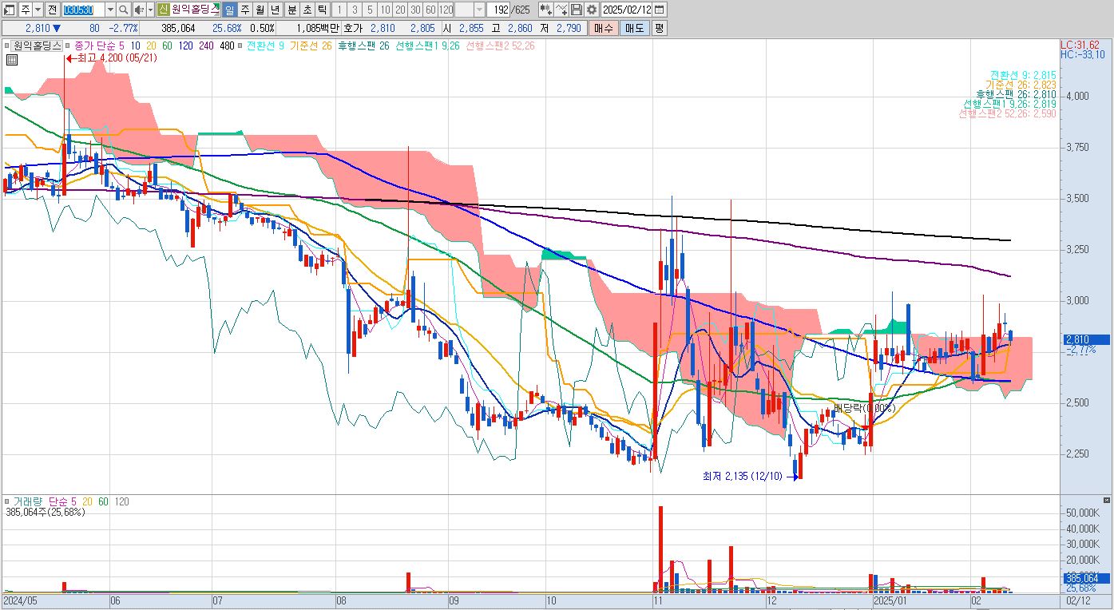
Task: Toggle the square marker before 전환선 9
Action: tap(241, 46)
